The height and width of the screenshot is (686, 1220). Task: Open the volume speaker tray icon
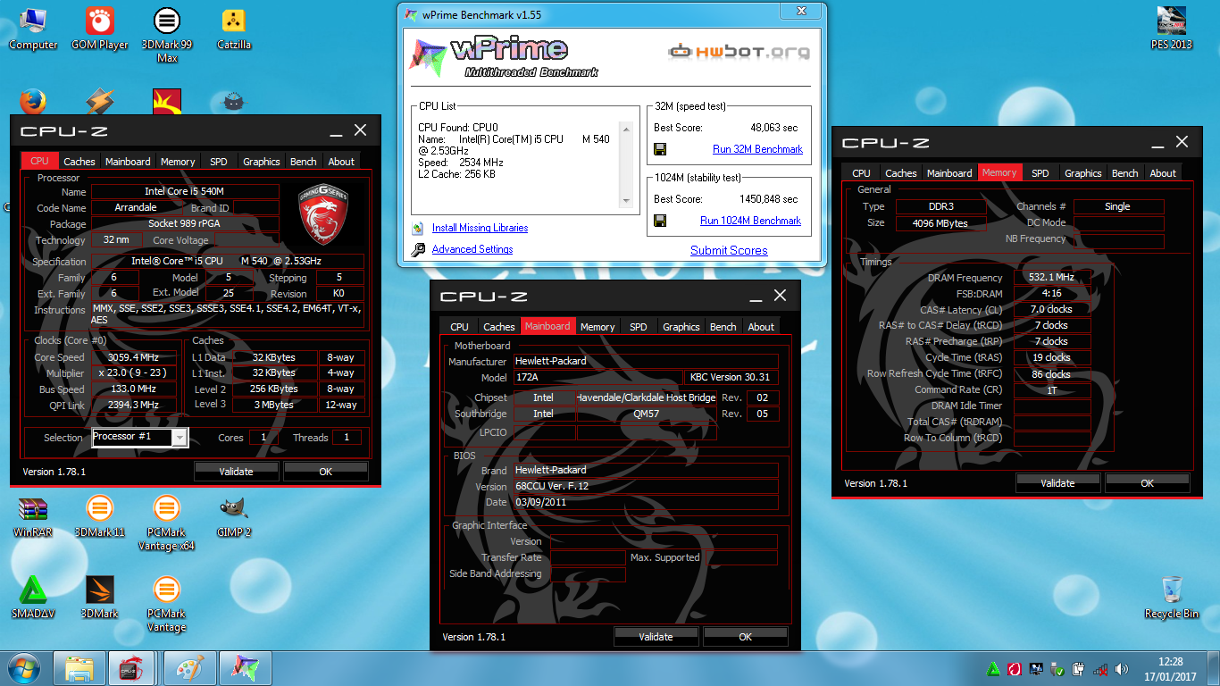pos(1122,668)
